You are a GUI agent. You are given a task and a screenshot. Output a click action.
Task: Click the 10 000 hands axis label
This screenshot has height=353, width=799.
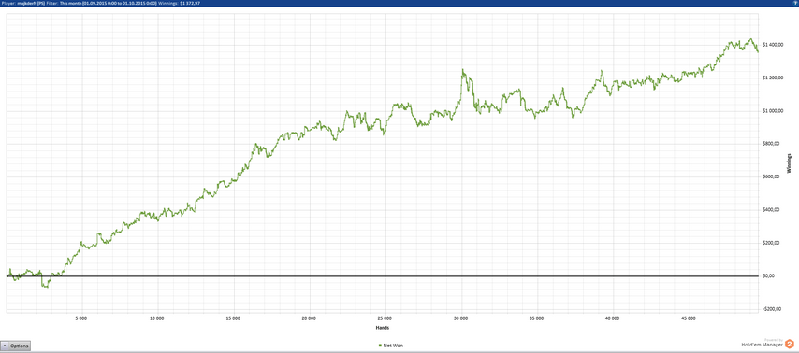point(157,318)
